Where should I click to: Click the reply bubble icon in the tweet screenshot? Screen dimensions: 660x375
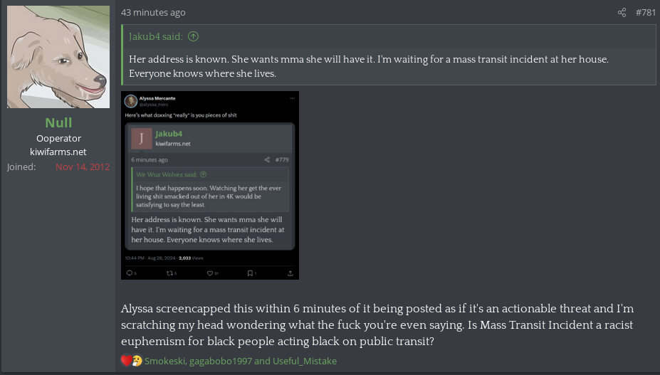point(130,273)
